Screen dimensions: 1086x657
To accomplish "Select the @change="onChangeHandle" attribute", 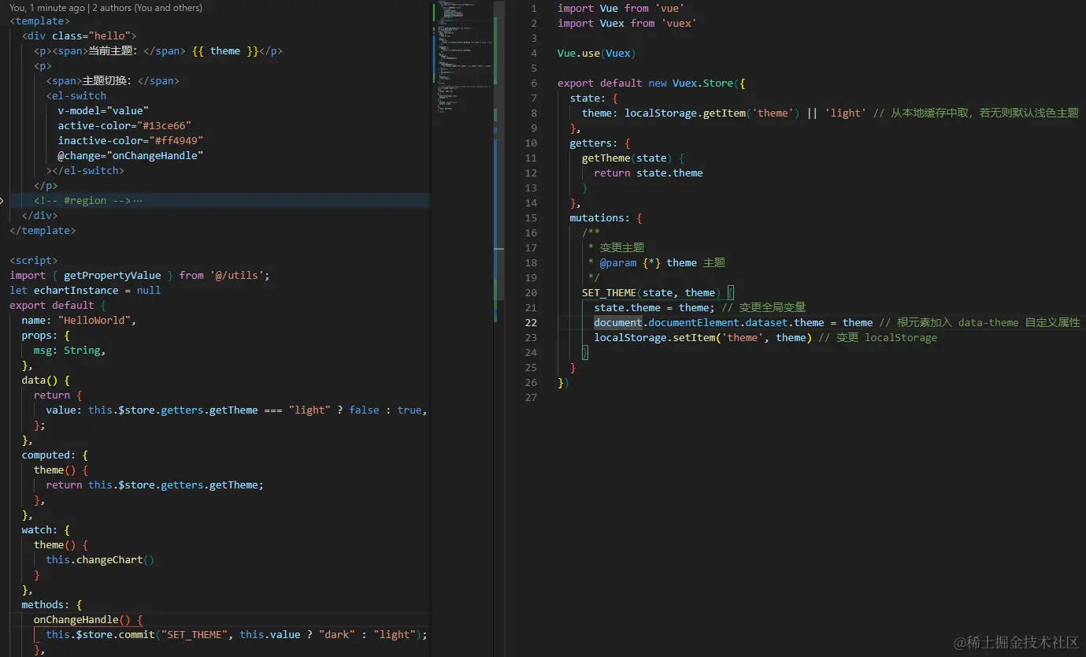I will tap(131, 156).
